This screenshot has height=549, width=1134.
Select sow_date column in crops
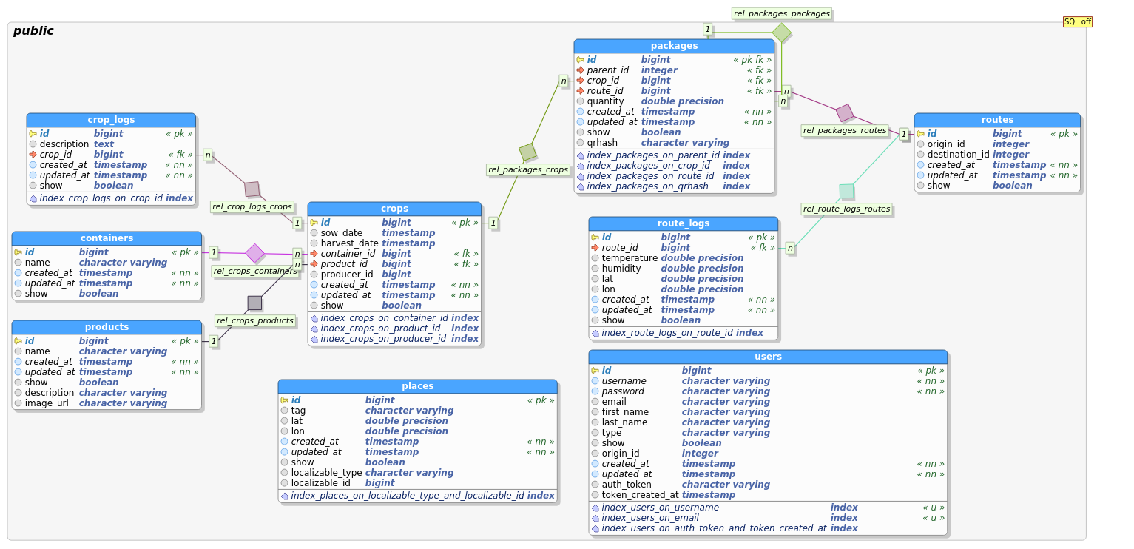click(x=394, y=233)
